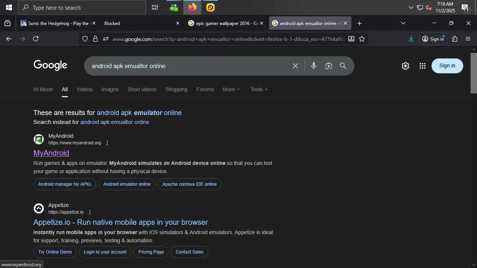The image size is (477, 268).
Task: Expand the list all tabs dropdown
Action: coord(403,23)
